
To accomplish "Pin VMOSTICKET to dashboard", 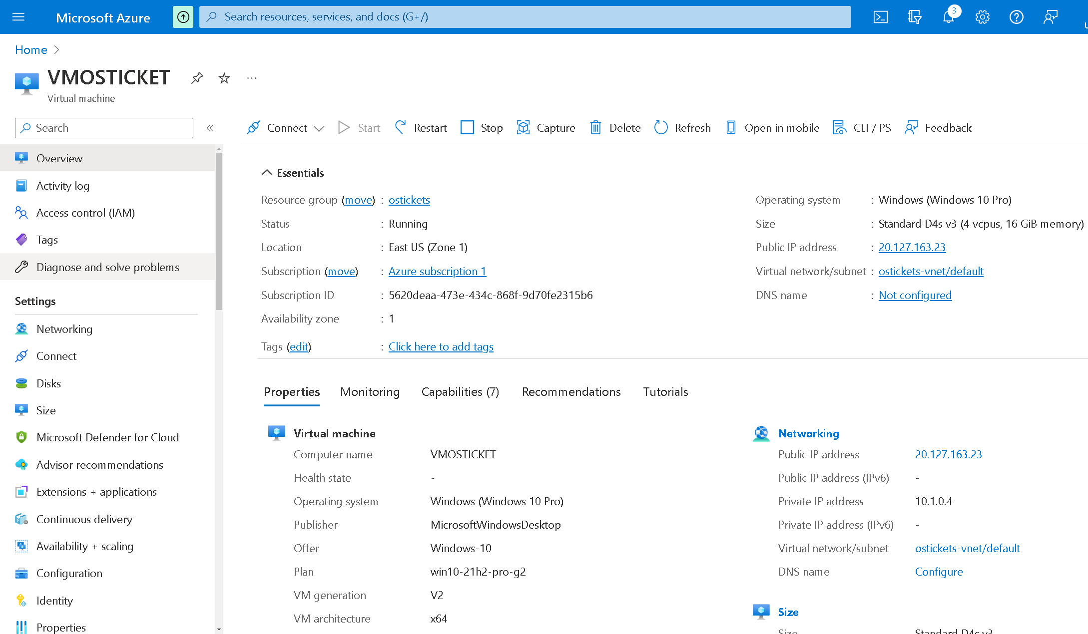I will tap(197, 78).
